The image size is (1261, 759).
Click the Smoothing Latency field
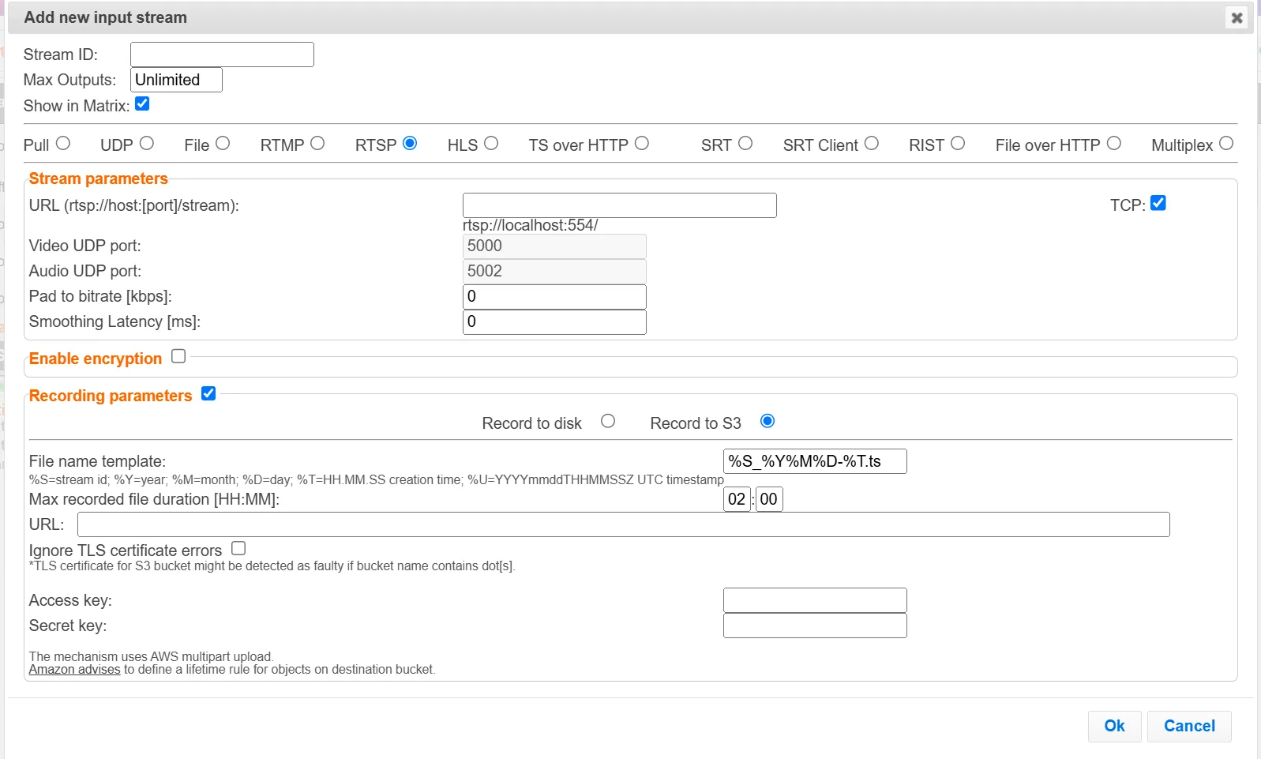coord(554,321)
